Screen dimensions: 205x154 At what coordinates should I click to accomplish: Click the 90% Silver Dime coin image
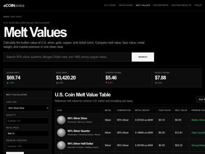tap(61, 120)
